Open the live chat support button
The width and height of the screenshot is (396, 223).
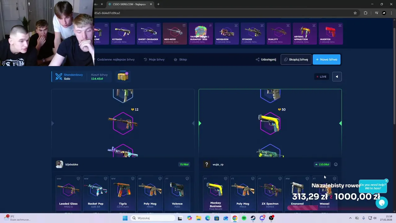pyautogui.click(x=382, y=203)
